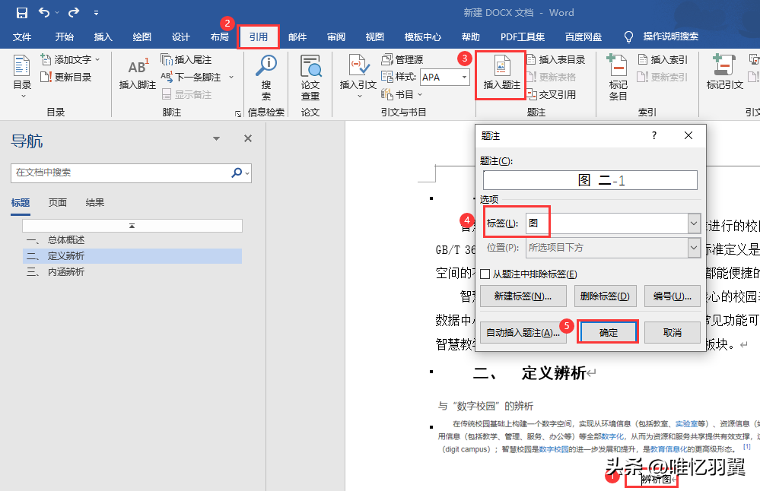Open 管理源 source manager
This screenshot has width=760, height=491.
click(x=402, y=59)
